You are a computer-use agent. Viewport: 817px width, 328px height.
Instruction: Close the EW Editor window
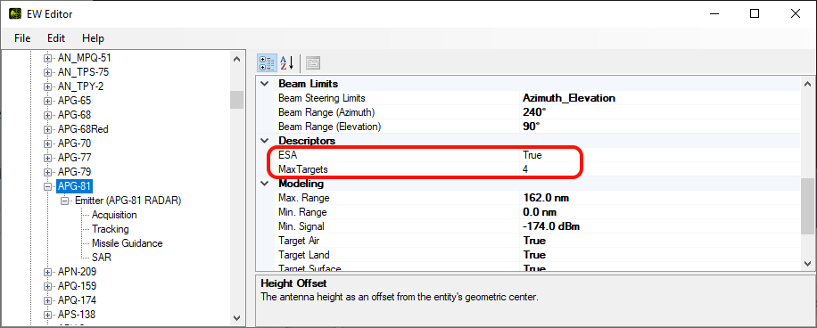pyautogui.click(x=795, y=14)
